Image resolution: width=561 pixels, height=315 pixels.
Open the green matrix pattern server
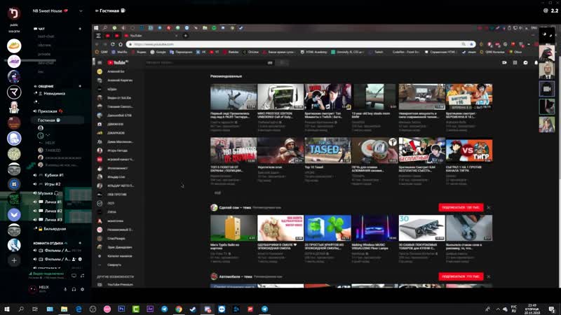coord(14,199)
